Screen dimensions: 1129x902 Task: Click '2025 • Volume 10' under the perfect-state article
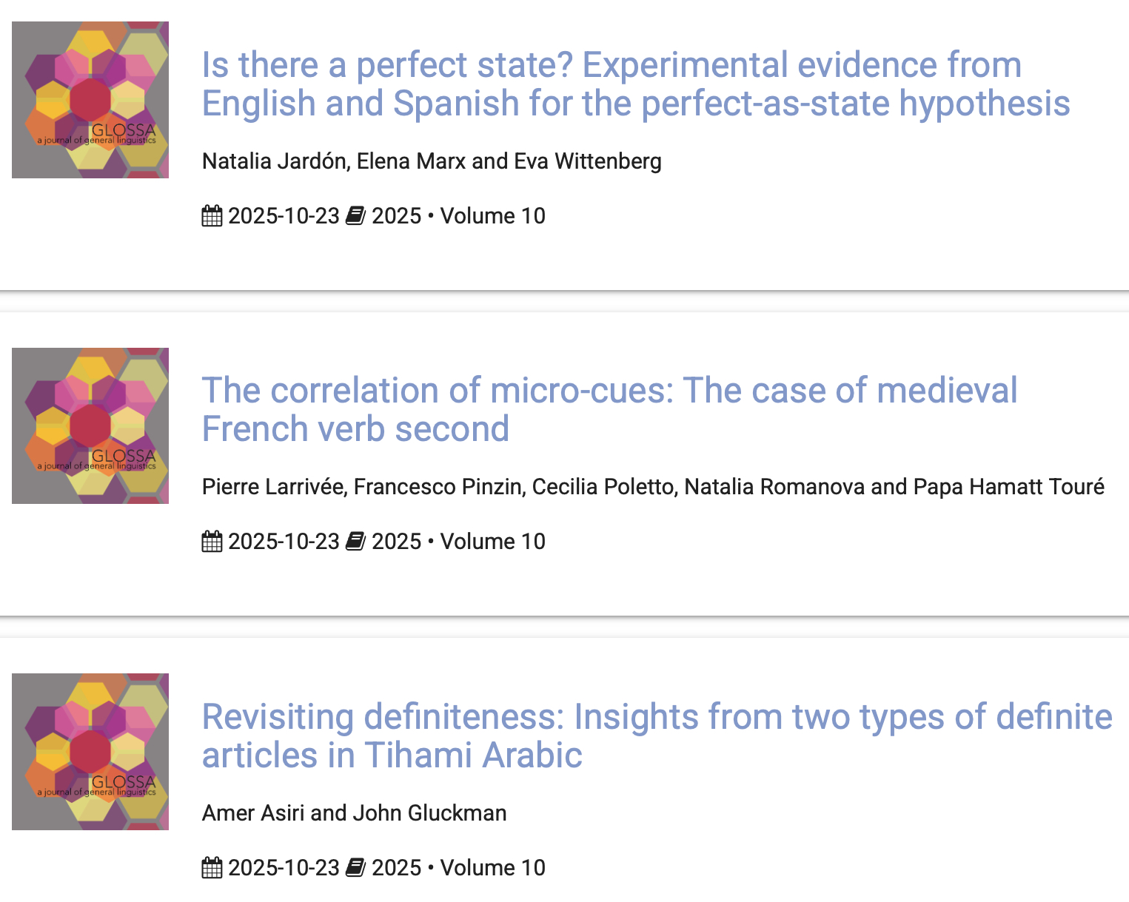458,216
